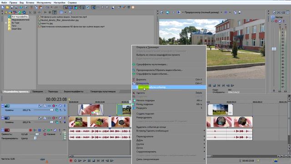
Task: Select the Smart Bins folder
Action: click(x=16, y=29)
